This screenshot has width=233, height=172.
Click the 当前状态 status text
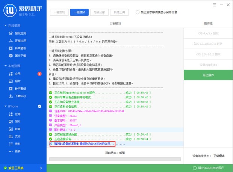[115, 153]
